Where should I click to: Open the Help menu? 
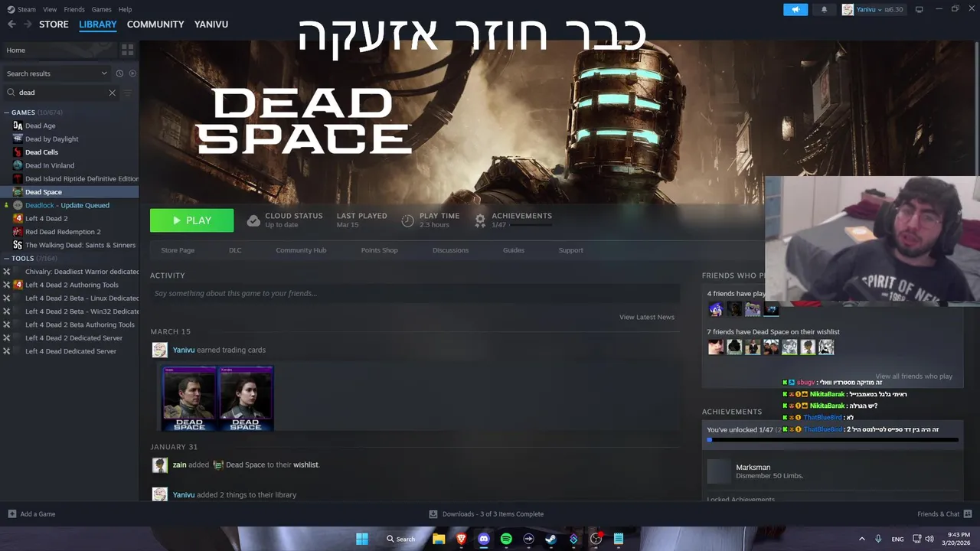pyautogui.click(x=125, y=9)
